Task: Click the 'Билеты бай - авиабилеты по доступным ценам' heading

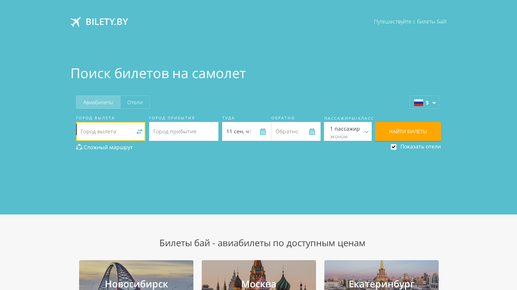Action: pos(262,243)
